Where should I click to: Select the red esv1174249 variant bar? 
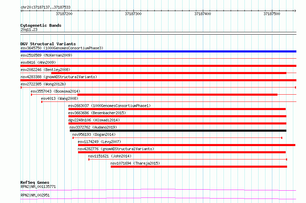(187, 145)
